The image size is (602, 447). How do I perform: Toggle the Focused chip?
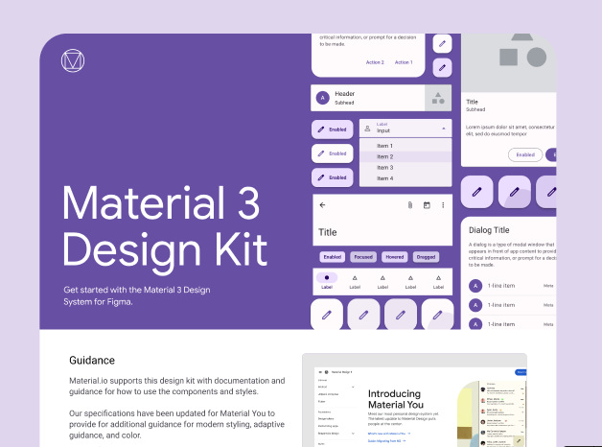(x=363, y=257)
